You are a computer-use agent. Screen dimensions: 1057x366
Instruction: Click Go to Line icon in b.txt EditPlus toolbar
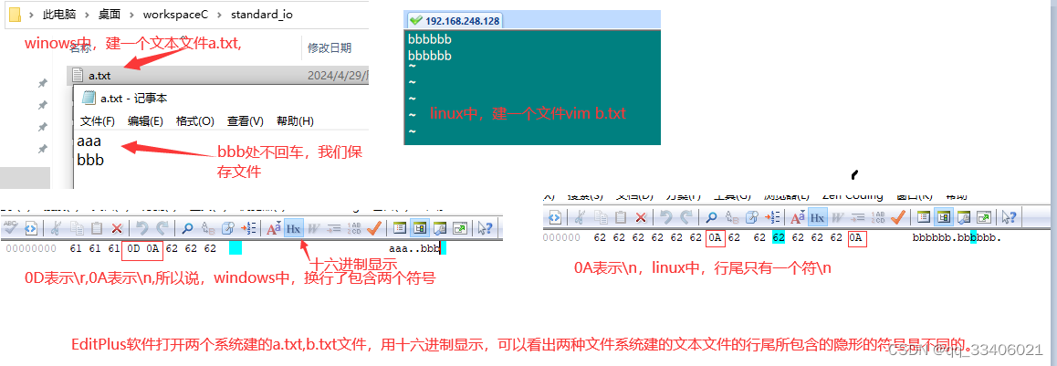(772, 218)
